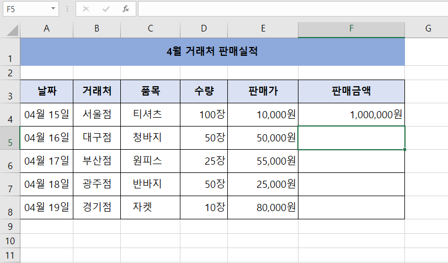The image size is (448, 263).
Task: Click the '광주점' cell
Action: [x=97, y=185]
